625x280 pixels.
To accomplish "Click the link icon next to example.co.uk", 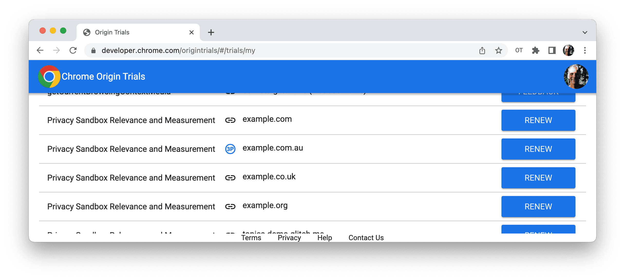I will click(x=230, y=178).
